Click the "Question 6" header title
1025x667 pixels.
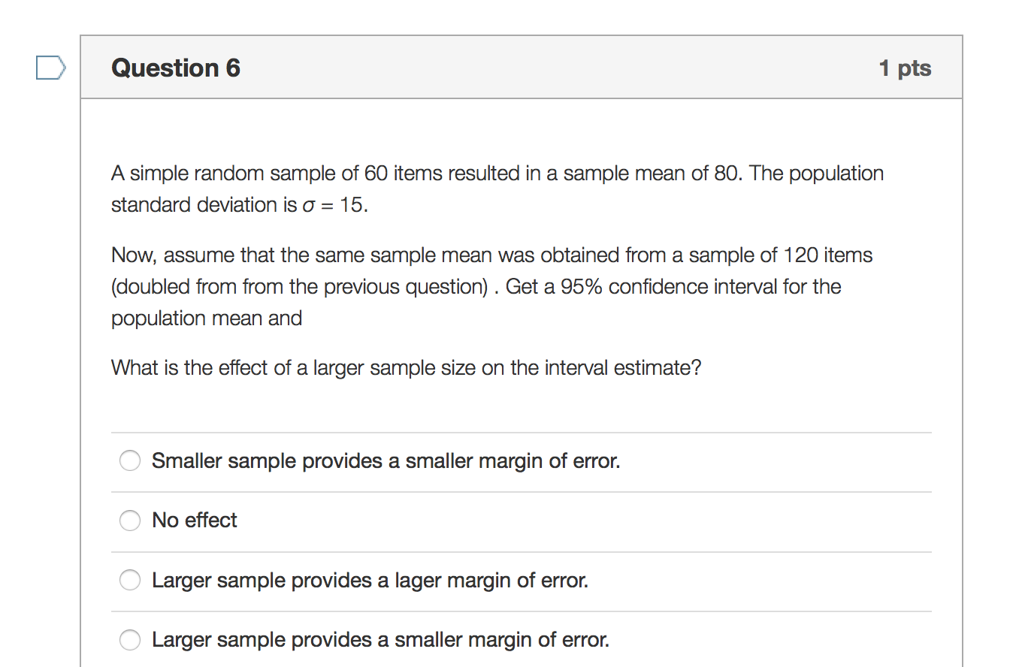pos(175,68)
